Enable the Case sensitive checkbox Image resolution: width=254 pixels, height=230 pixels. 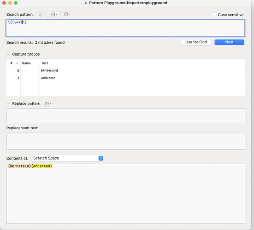(214, 15)
